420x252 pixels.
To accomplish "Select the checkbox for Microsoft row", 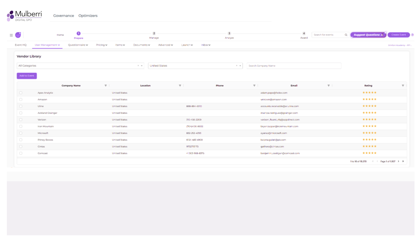I will coord(21,133).
